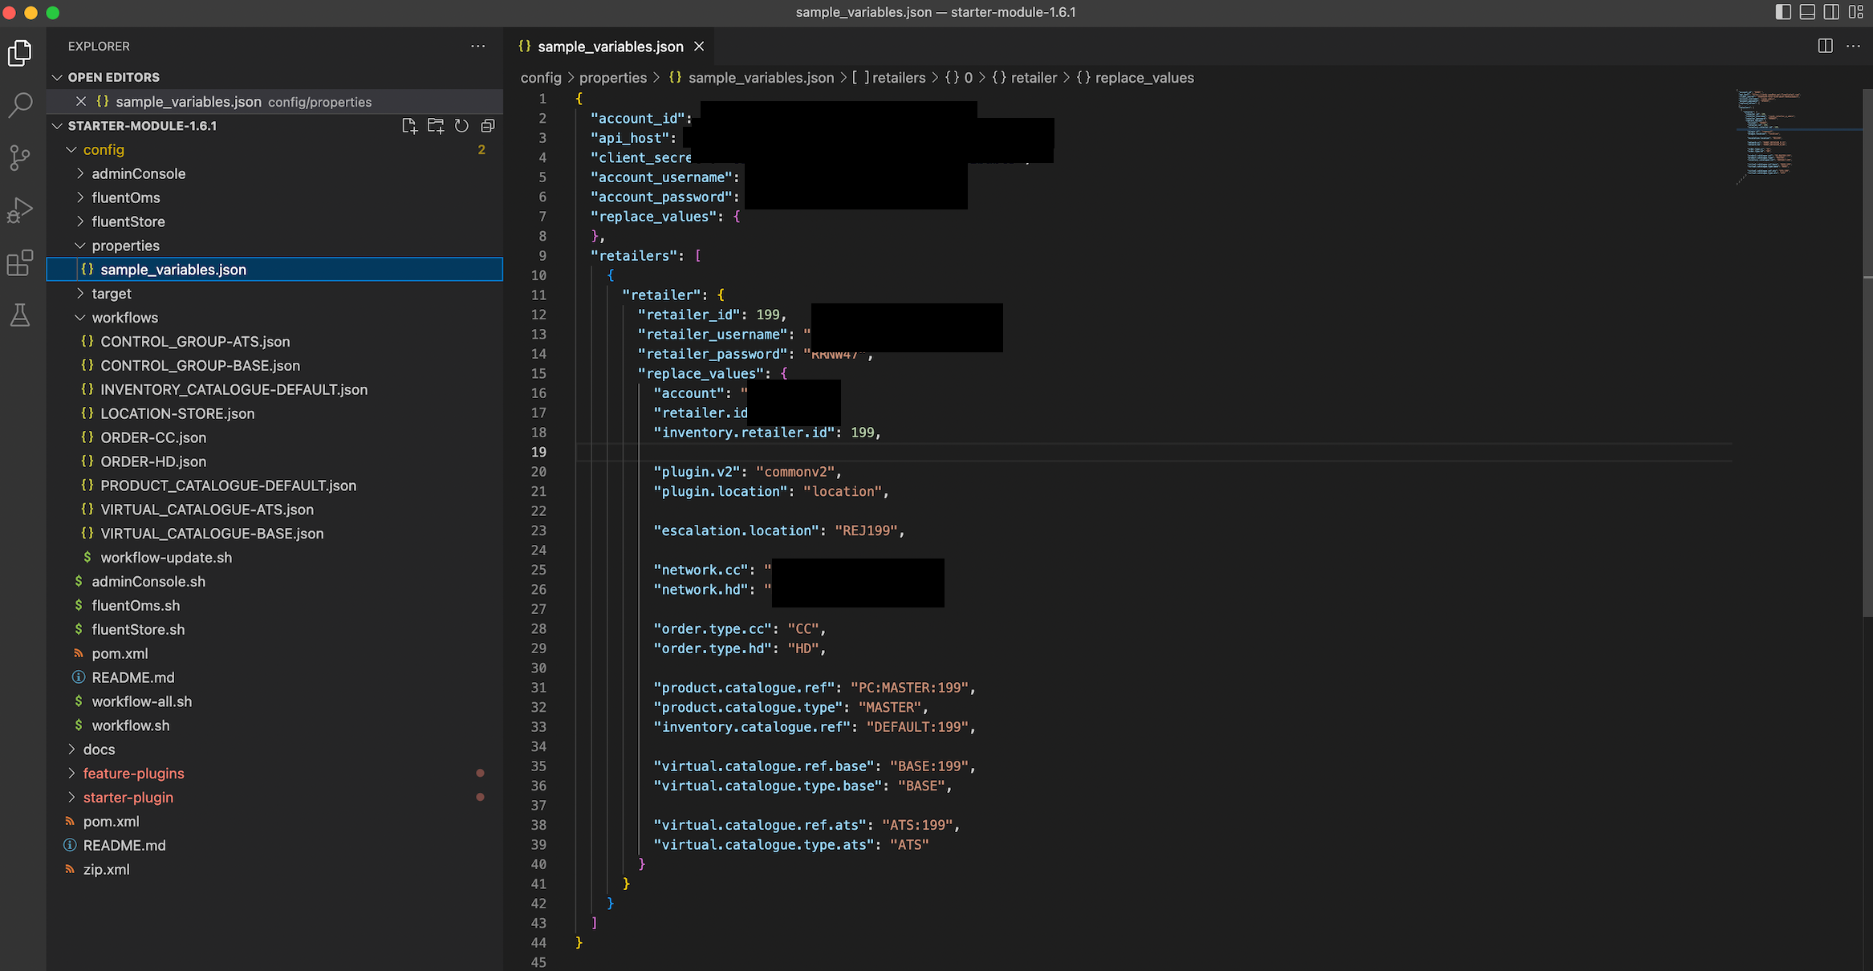
Task: Open ORDER-CC.json in the explorer
Action: [153, 437]
